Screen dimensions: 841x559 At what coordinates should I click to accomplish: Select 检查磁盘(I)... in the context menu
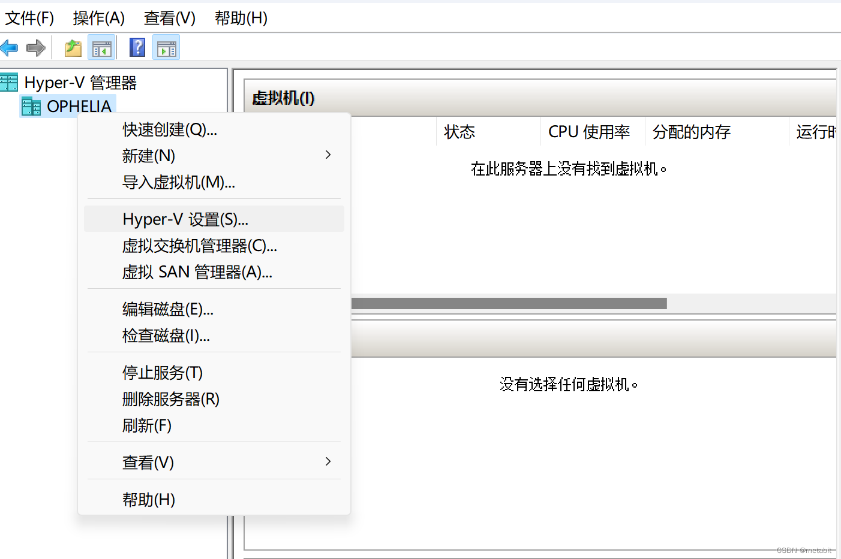214,336
